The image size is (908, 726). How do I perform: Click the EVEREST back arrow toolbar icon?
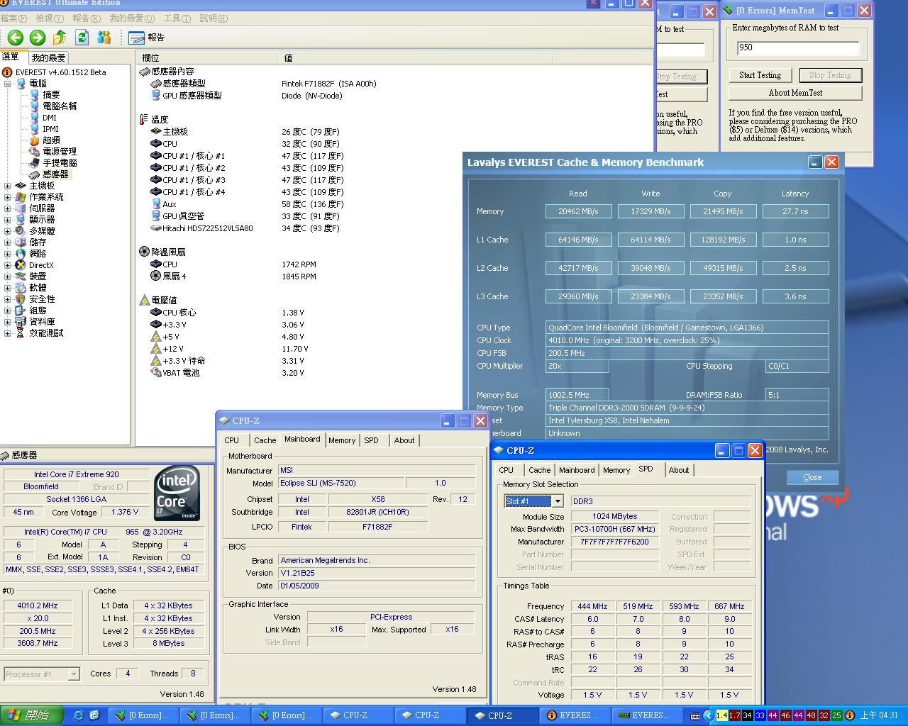pyautogui.click(x=16, y=38)
